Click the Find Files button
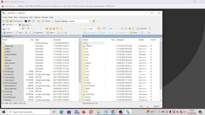 (x=142, y=29)
